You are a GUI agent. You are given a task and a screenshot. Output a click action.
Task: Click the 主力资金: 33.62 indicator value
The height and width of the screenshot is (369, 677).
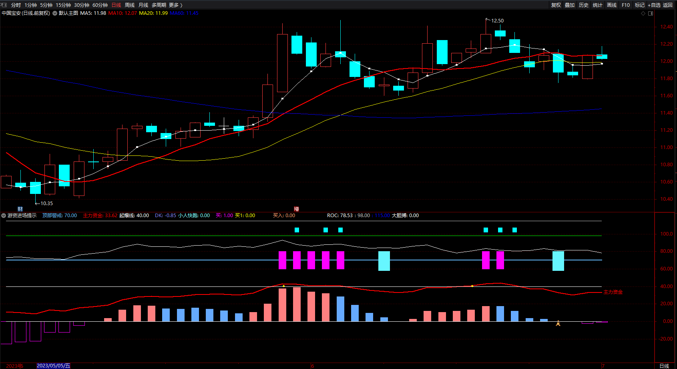100,216
